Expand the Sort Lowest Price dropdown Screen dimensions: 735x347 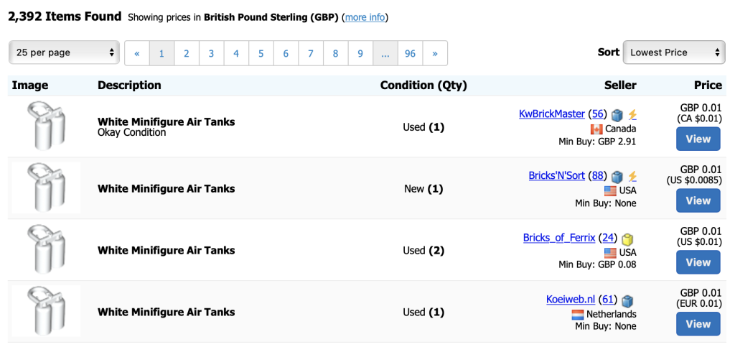coord(674,52)
